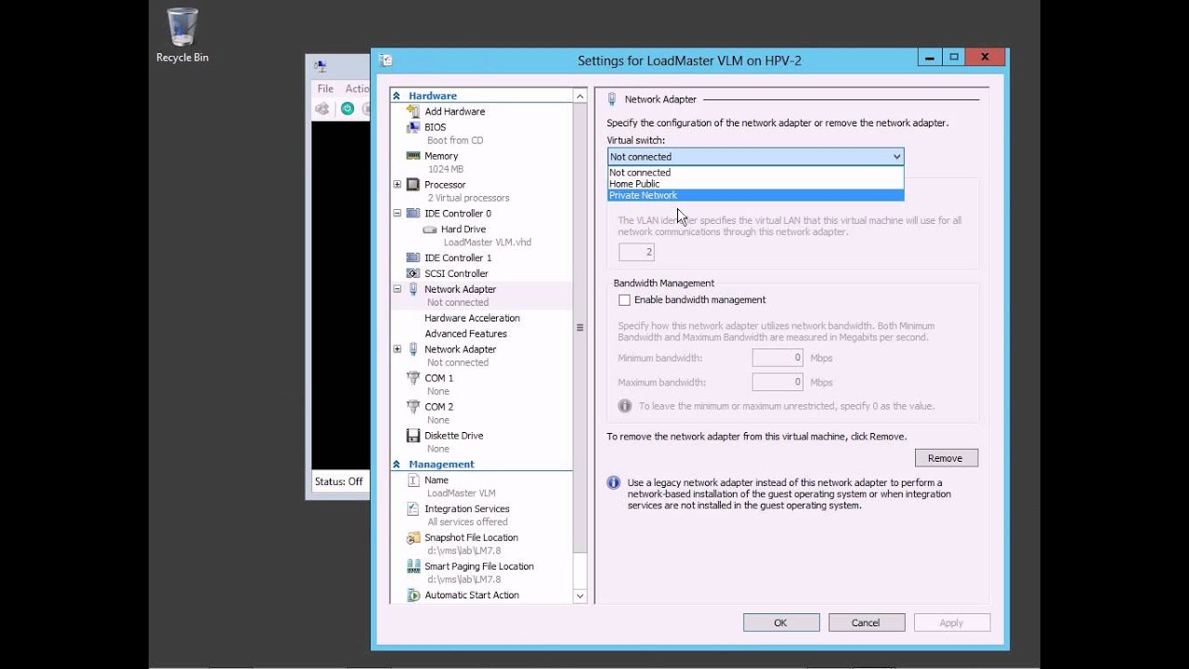Image resolution: width=1189 pixels, height=669 pixels.
Task: Click the VLAN identifier input field
Action: [x=636, y=252]
